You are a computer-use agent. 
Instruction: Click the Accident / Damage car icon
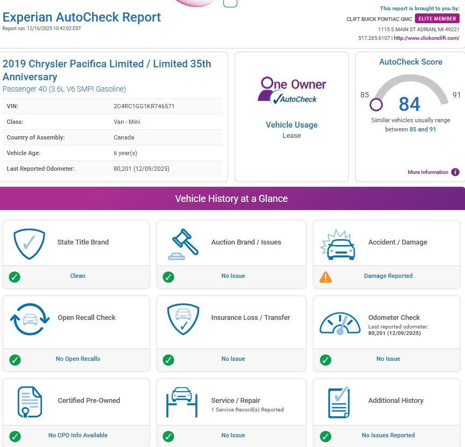pyautogui.click(x=339, y=244)
